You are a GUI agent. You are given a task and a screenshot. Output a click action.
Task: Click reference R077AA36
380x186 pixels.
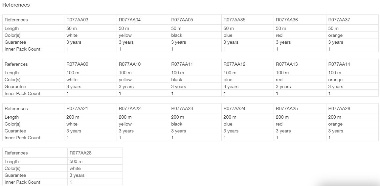click(287, 20)
